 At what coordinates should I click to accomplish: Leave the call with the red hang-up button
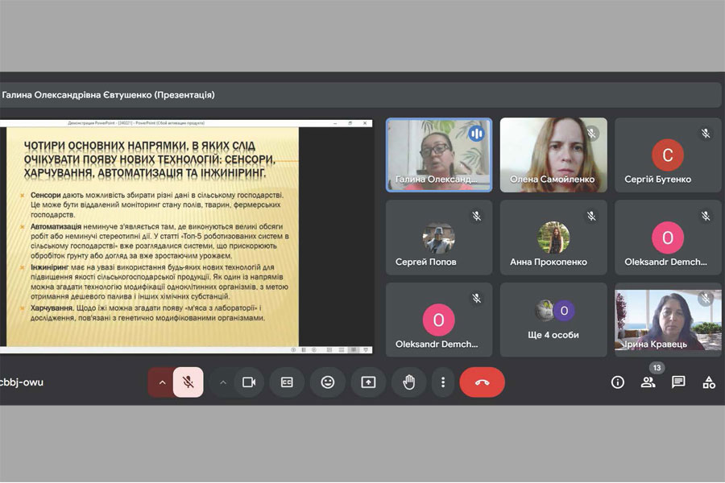pyautogui.click(x=483, y=382)
